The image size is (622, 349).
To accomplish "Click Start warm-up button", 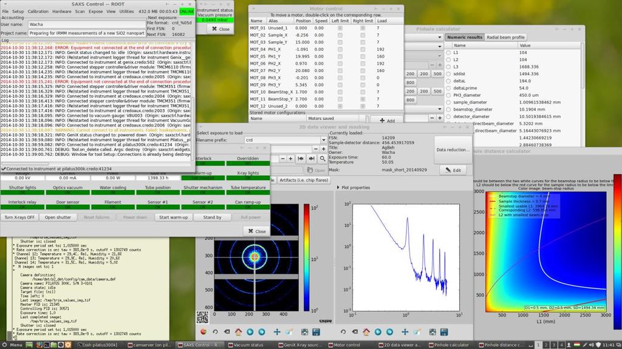I will (x=173, y=218).
